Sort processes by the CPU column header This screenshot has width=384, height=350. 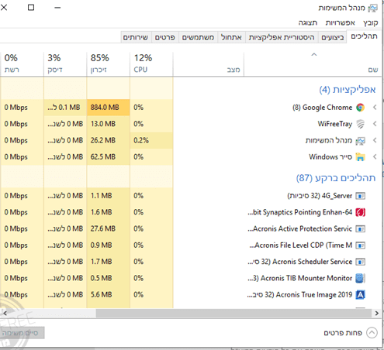click(151, 64)
